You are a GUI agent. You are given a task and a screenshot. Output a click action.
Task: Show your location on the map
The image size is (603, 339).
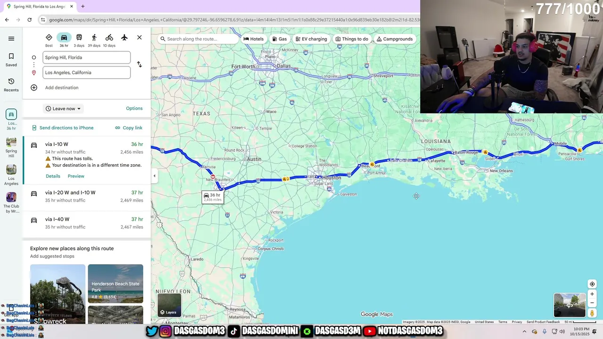pyautogui.click(x=592, y=284)
